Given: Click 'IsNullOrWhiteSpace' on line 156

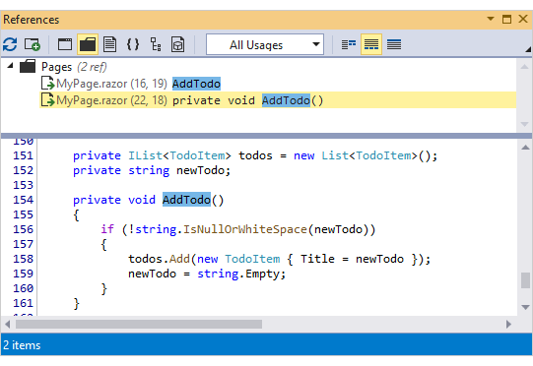Looking at the screenshot, I should pyautogui.click(x=245, y=229).
